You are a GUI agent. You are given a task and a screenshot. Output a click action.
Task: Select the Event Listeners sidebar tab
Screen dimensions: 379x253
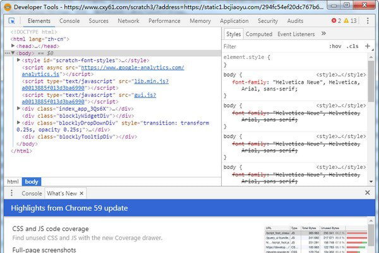coord(296,34)
